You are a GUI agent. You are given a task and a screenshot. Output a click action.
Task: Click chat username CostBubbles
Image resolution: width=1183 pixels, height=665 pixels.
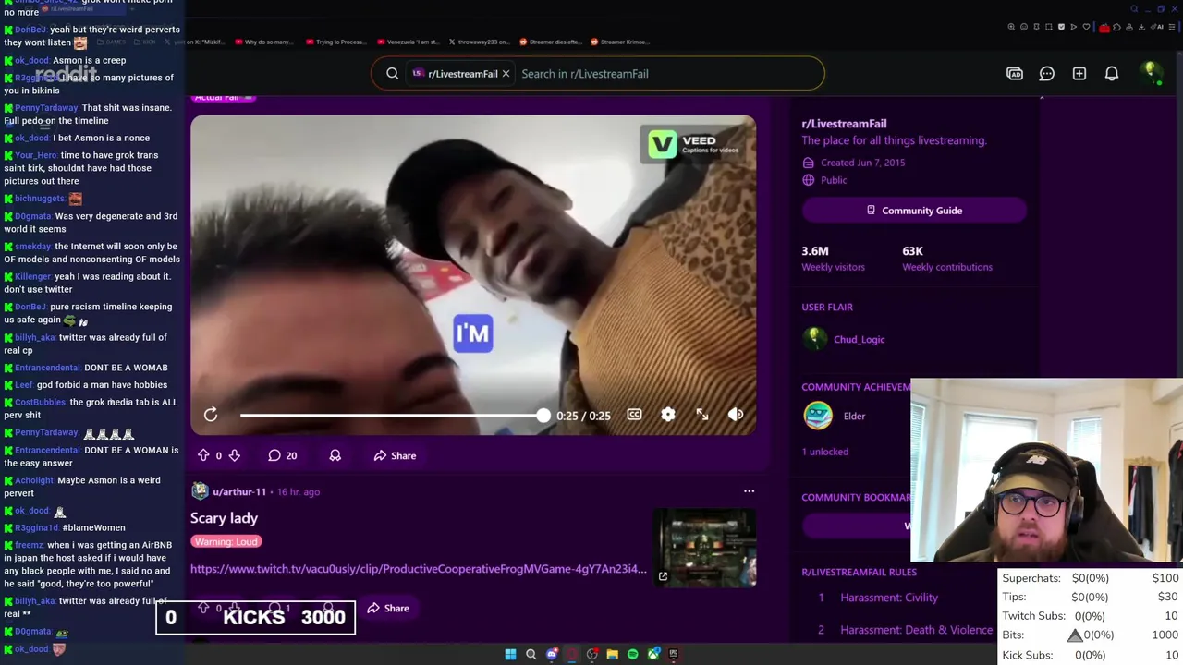pos(41,403)
